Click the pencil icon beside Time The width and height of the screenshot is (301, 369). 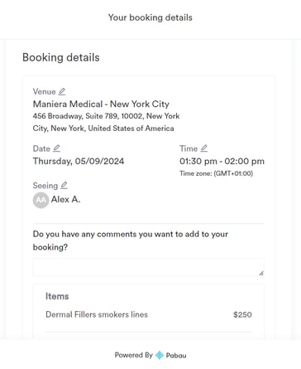coord(204,148)
